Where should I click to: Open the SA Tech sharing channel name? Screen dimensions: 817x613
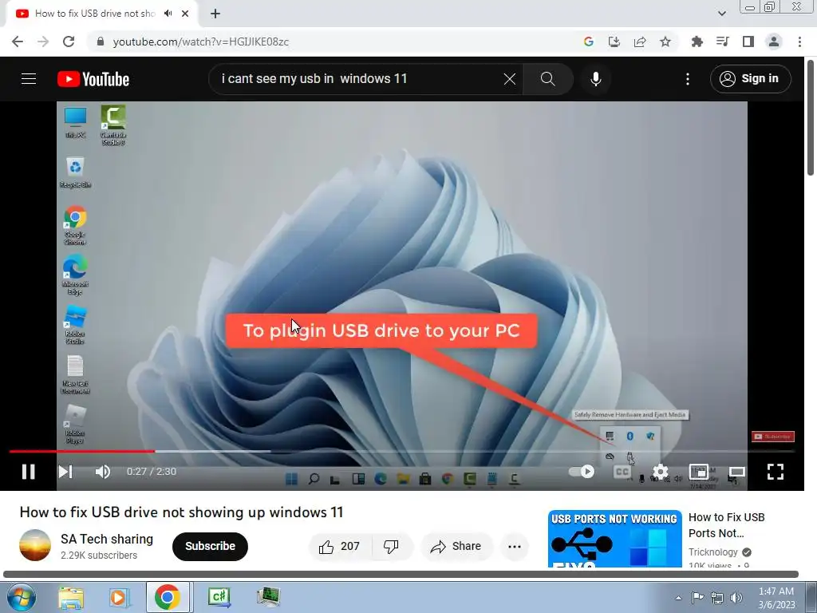tap(107, 539)
